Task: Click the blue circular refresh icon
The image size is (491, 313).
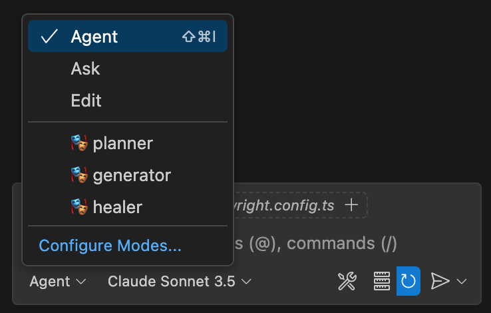Action: pos(409,282)
